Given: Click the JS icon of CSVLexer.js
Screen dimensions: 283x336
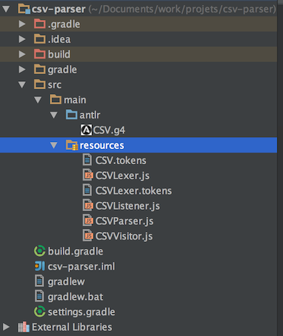Looking at the screenshot, I should [x=88, y=175].
